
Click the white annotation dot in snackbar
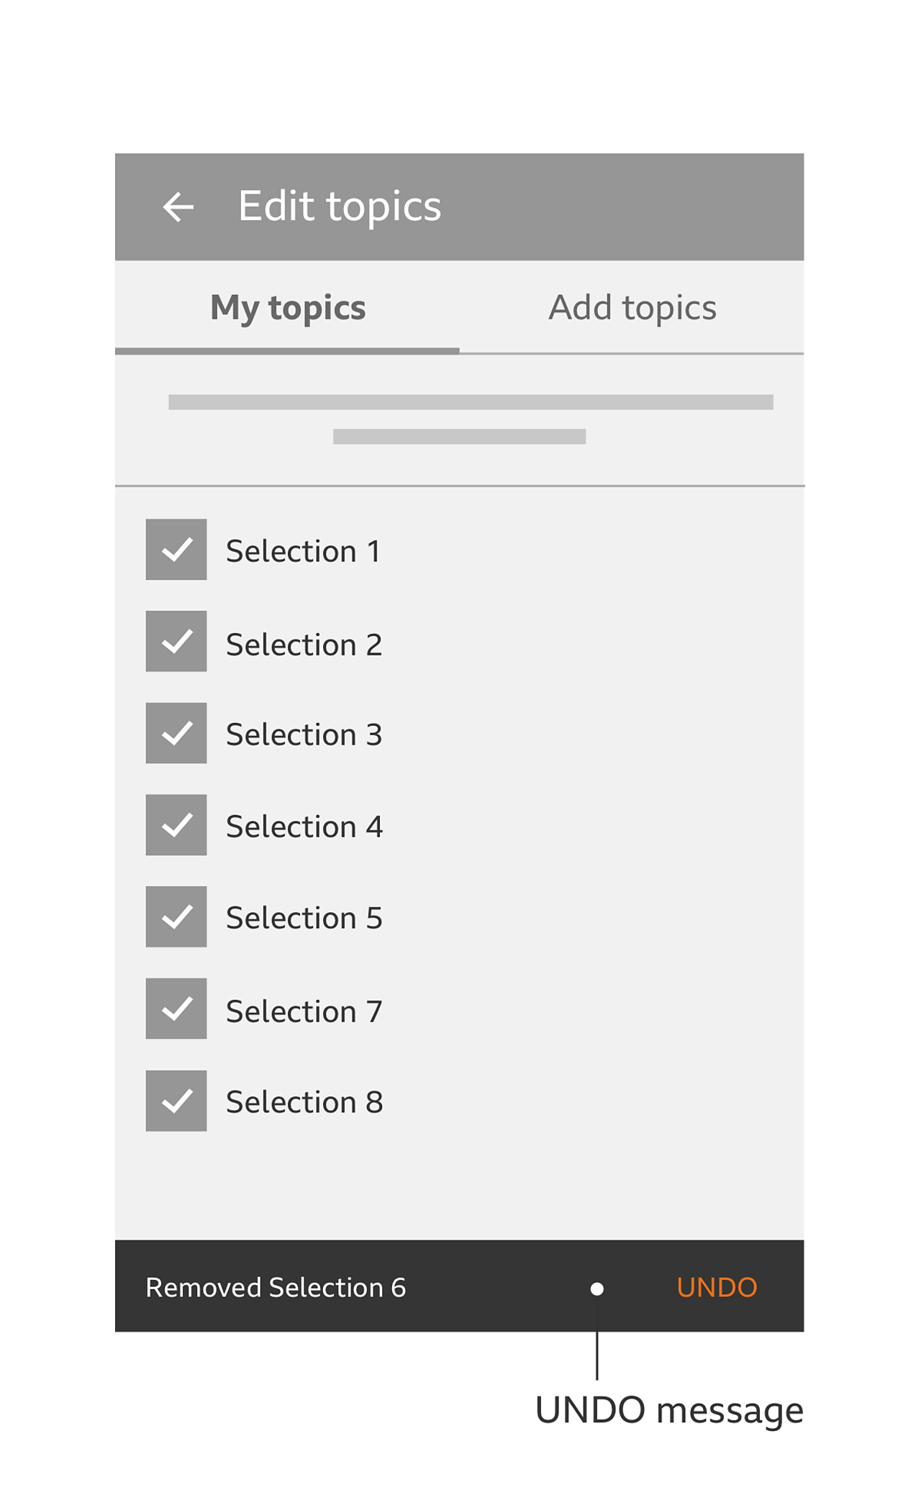[597, 1289]
